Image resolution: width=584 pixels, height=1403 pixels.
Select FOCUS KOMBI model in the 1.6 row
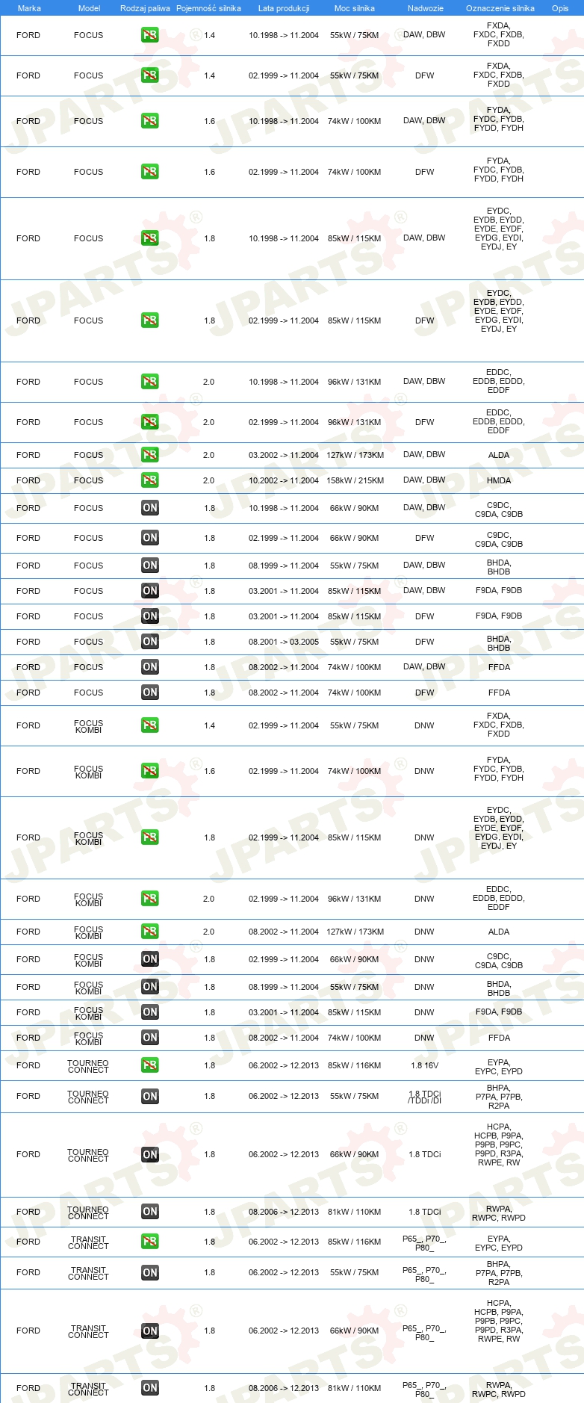click(x=88, y=772)
